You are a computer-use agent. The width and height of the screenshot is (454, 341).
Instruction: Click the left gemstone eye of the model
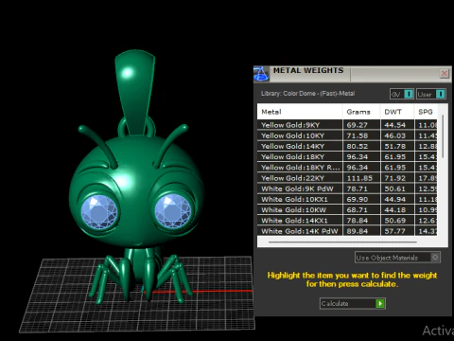tap(99, 211)
